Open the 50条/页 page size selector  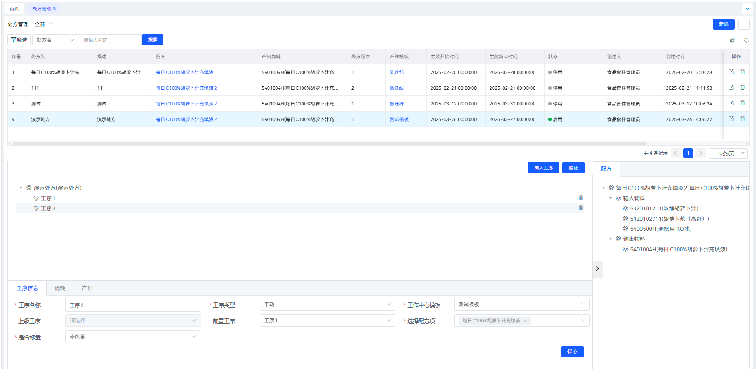tap(728, 153)
